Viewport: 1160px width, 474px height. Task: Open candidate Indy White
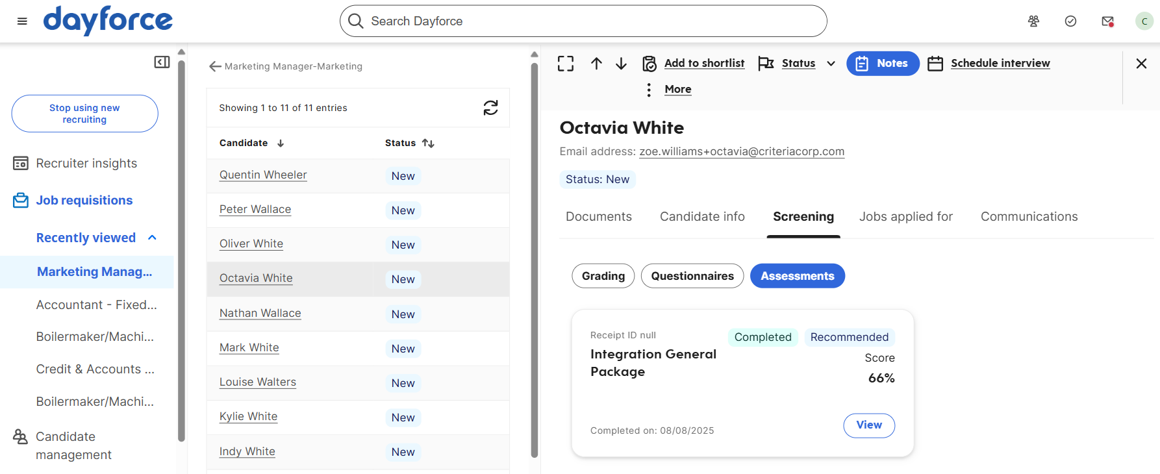pos(247,451)
